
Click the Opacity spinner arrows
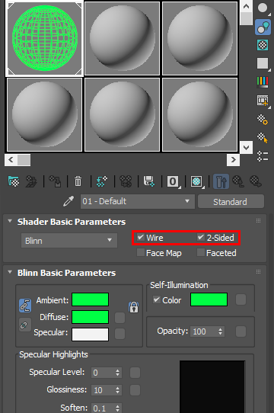point(220,331)
